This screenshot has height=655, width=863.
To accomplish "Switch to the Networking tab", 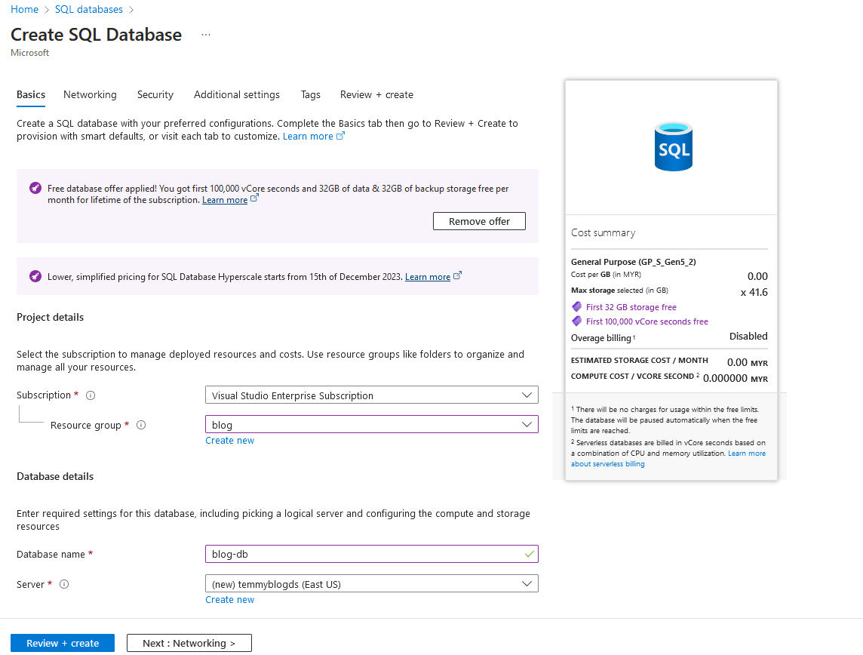I will point(90,94).
